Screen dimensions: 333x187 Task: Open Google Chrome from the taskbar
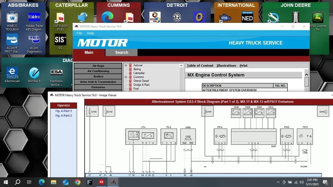[77, 182]
